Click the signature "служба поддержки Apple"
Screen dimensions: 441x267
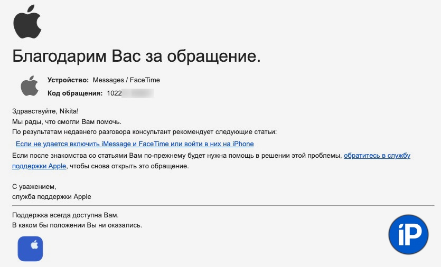coord(51,197)
